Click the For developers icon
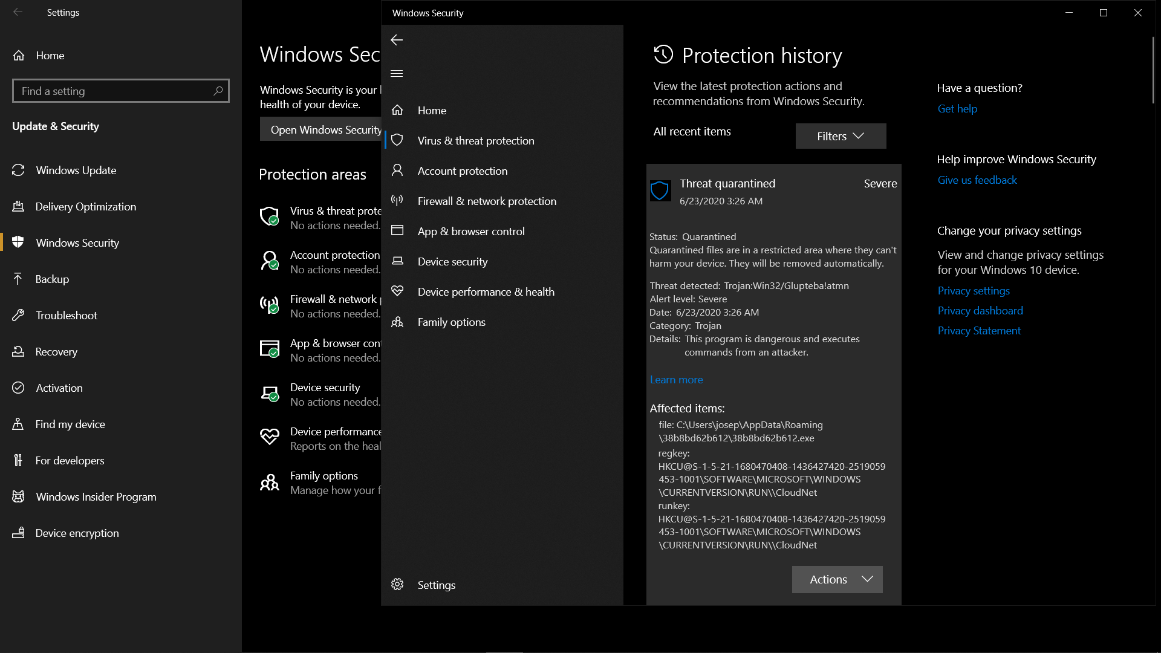 18,460
